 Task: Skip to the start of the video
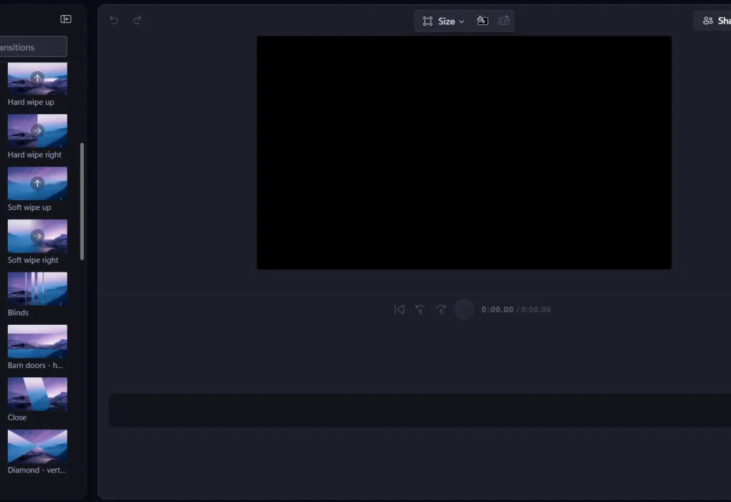[399, 309]
